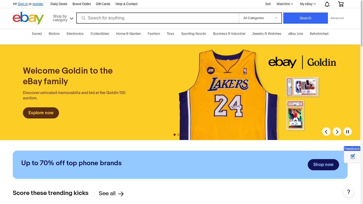Click the blue Search button

306,18
